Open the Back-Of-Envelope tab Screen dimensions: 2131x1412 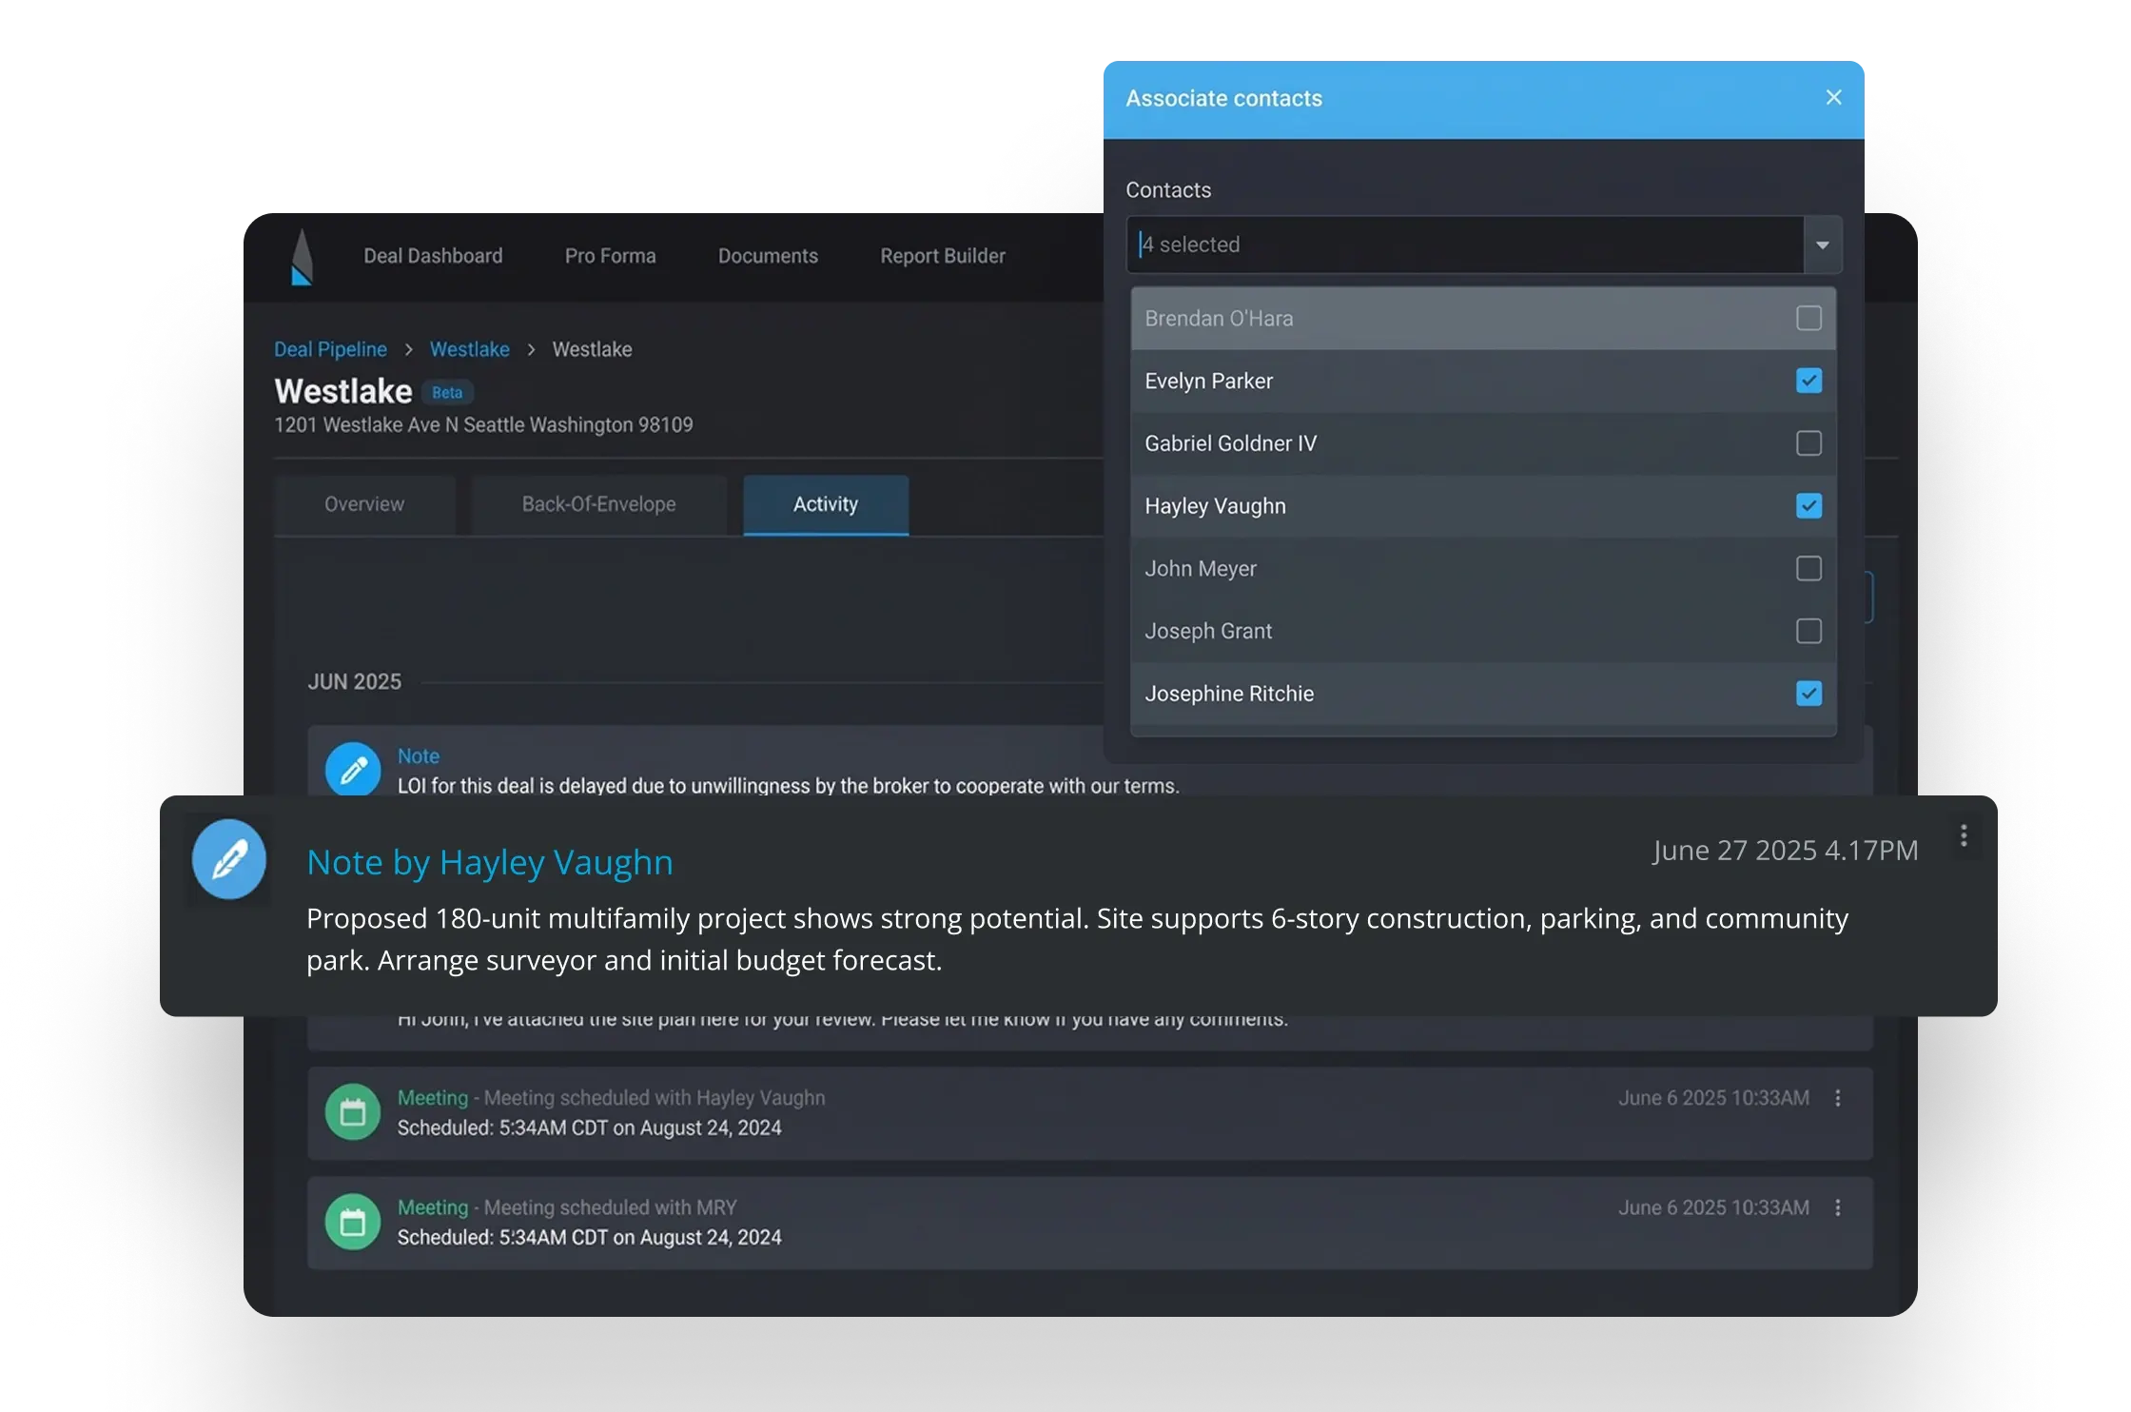598,504
